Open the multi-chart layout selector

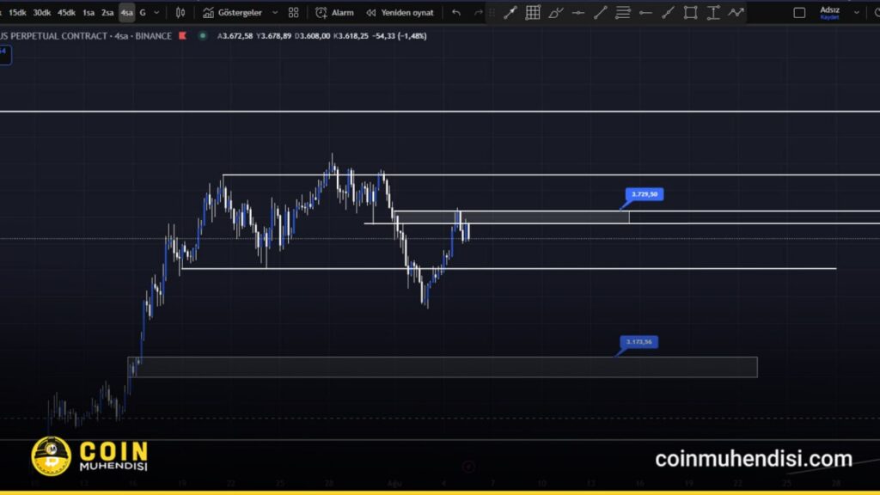292,12
